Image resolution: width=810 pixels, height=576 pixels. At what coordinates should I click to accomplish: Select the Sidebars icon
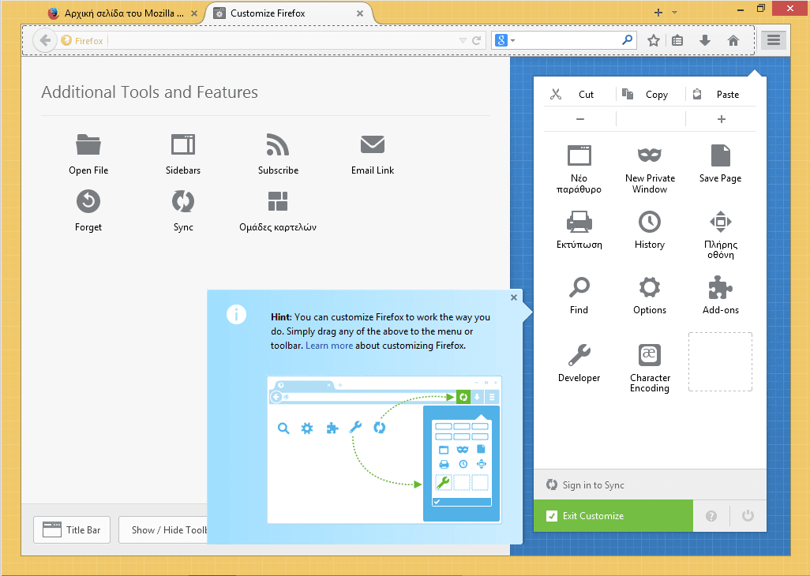(x=183, y=145)
